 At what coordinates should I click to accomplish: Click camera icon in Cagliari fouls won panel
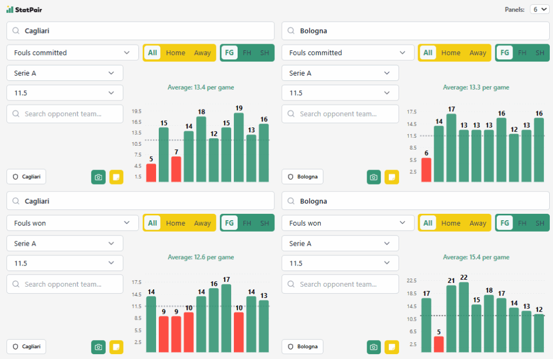[98, 347]
